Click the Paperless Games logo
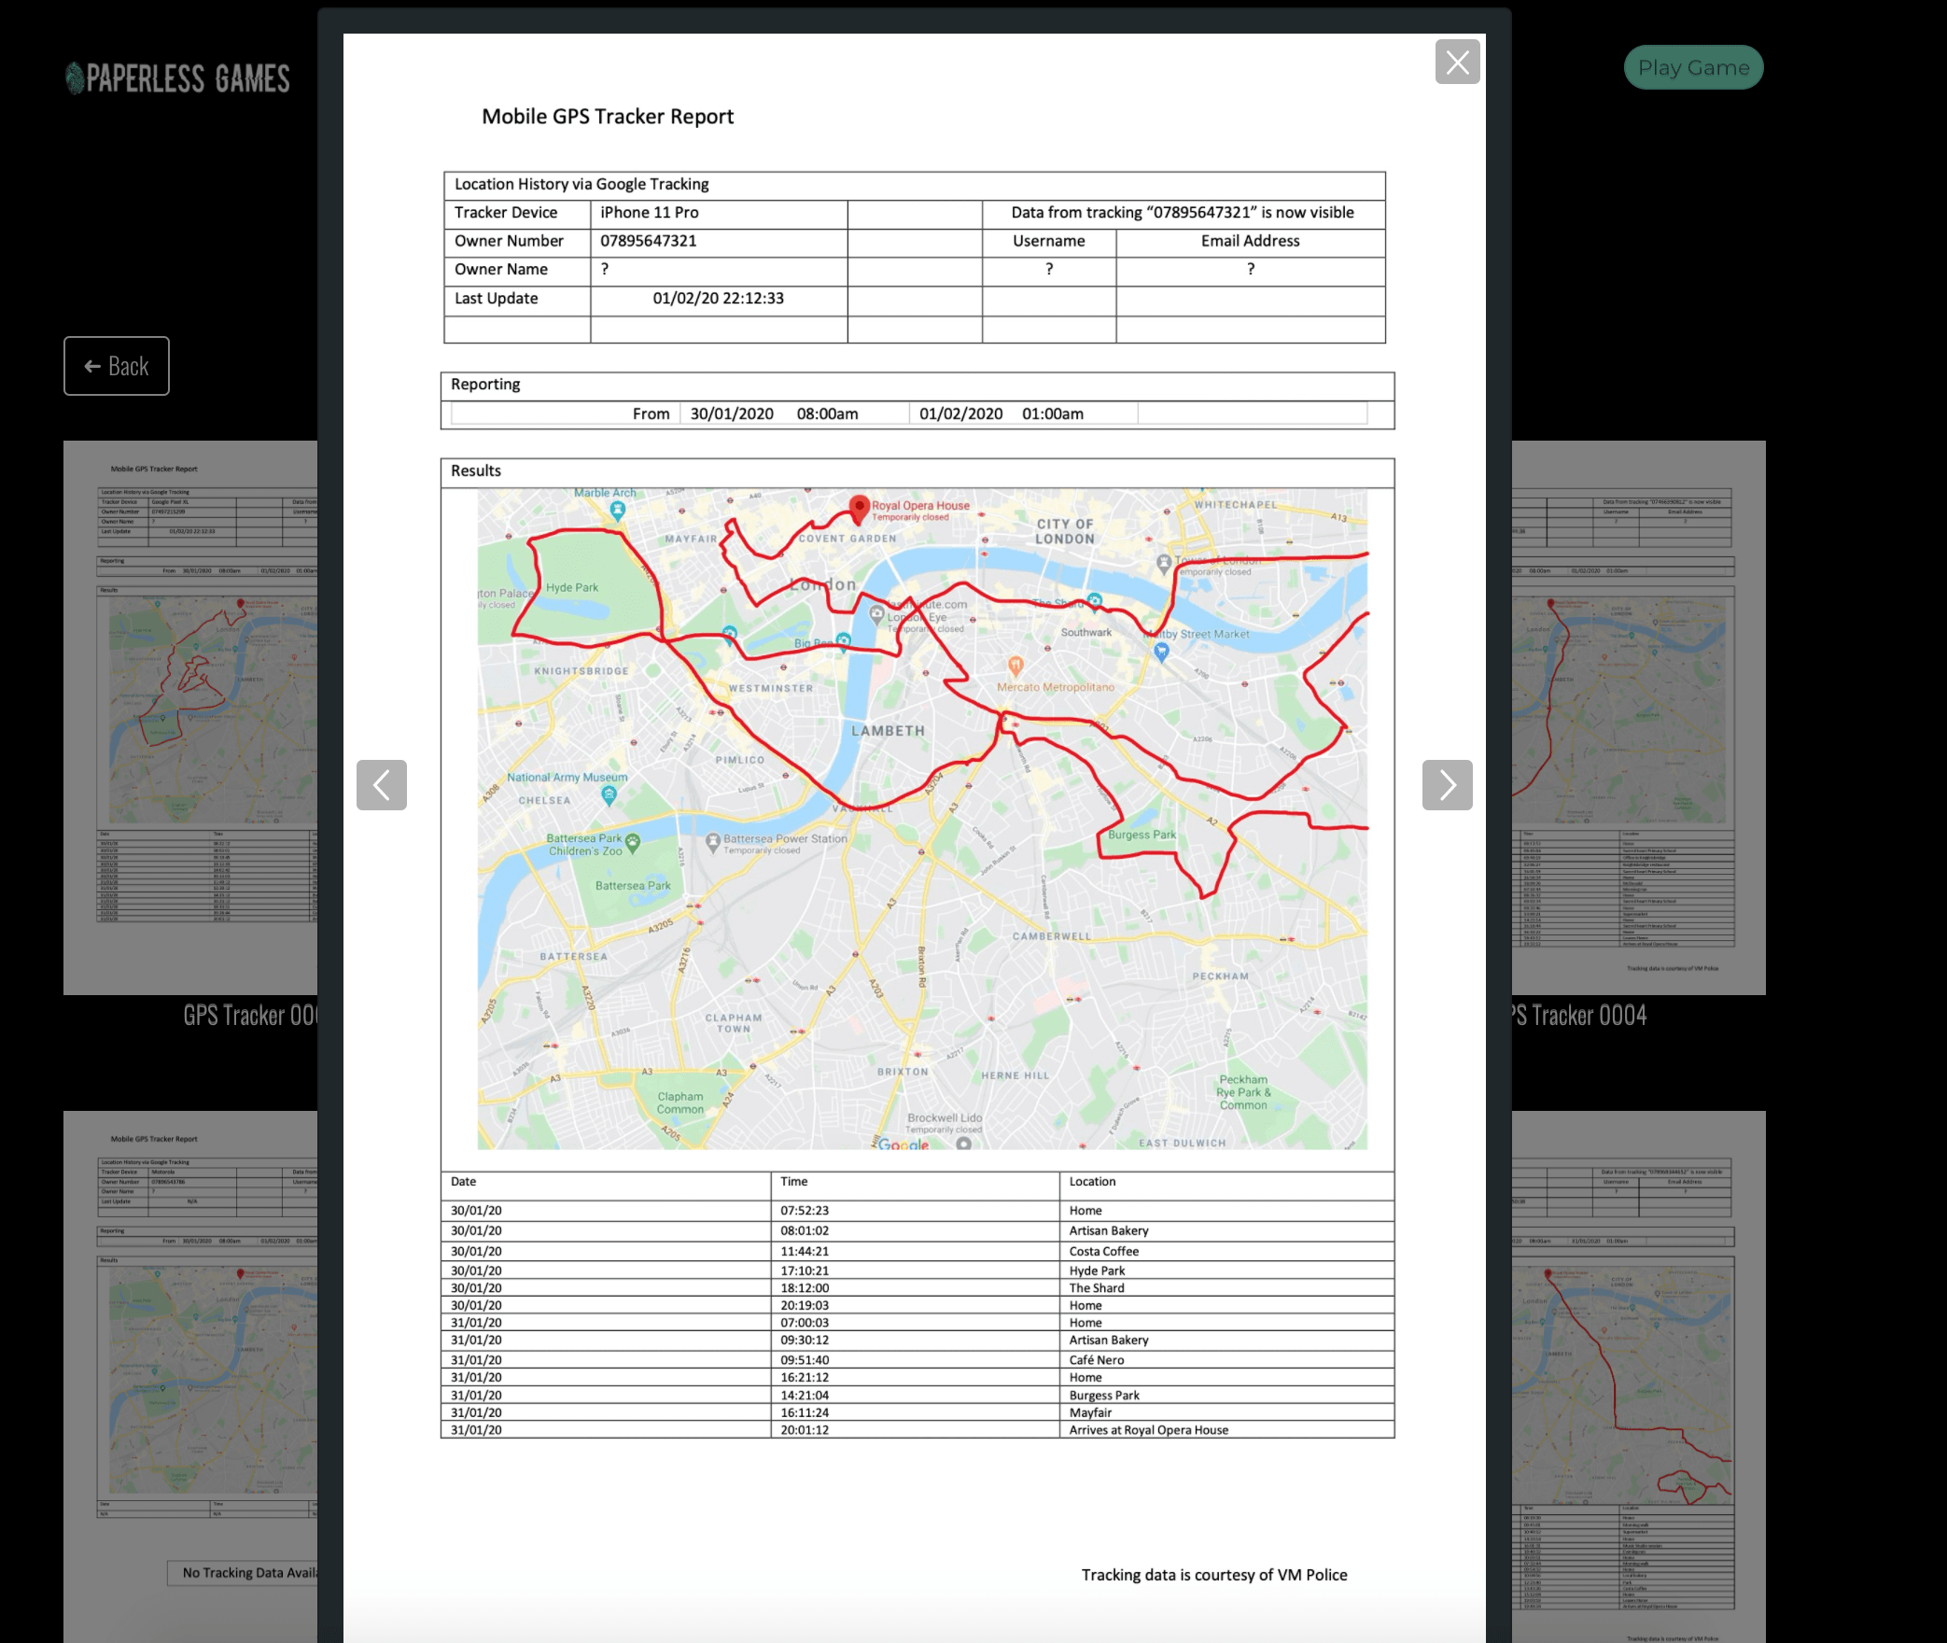 pos(177,78)
